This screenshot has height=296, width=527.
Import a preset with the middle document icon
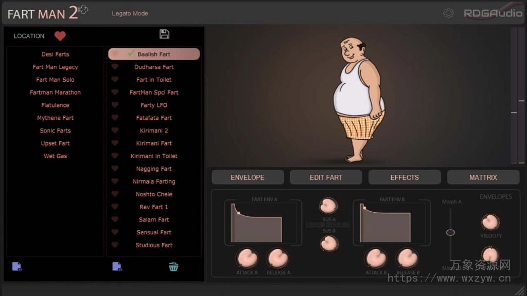click(117, 266)
